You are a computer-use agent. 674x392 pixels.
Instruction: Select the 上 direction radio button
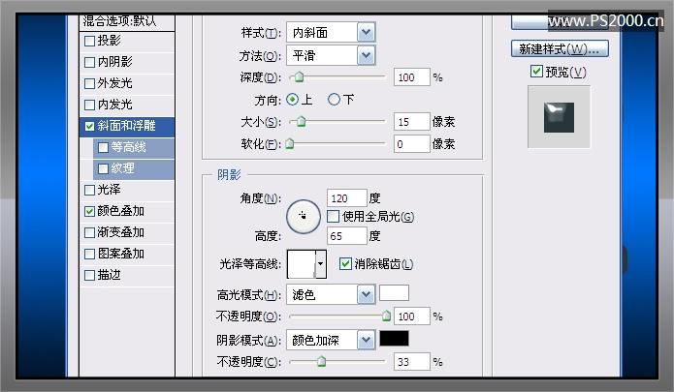[292, 100]
